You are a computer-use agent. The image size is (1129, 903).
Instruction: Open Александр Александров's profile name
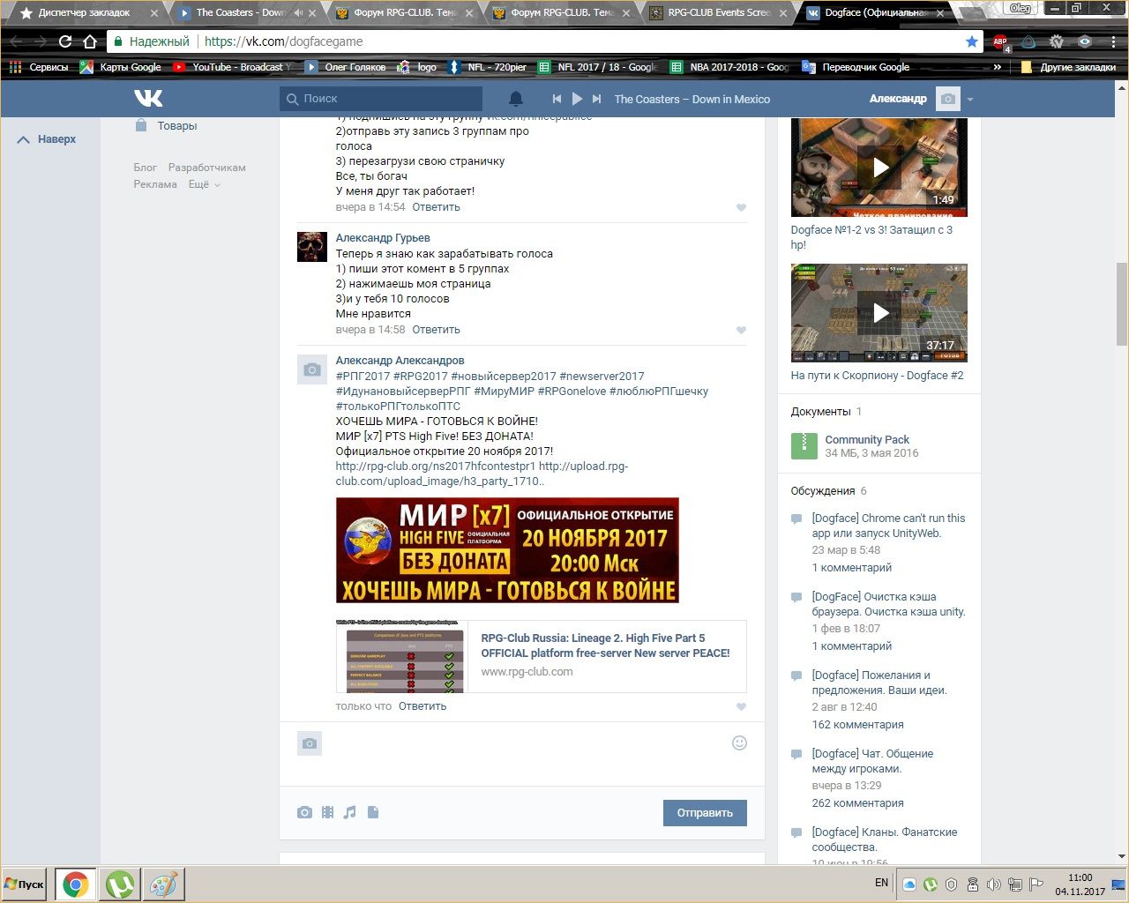coord(400,361)
